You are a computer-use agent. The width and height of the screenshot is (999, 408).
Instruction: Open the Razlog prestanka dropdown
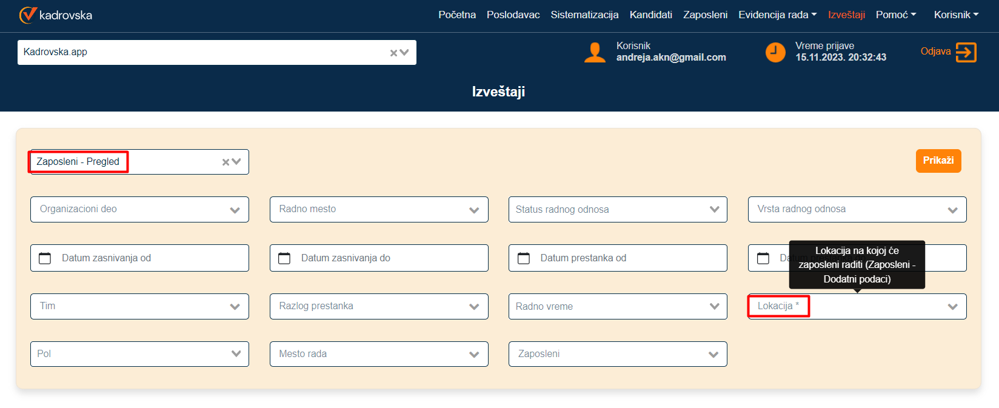click(474, 307)
